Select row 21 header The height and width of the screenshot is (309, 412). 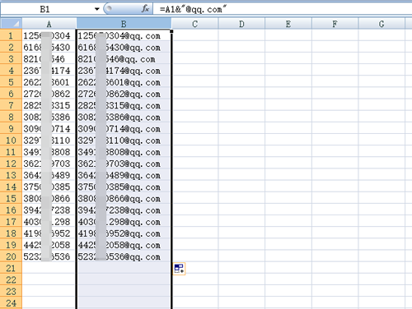click(11, 268)
